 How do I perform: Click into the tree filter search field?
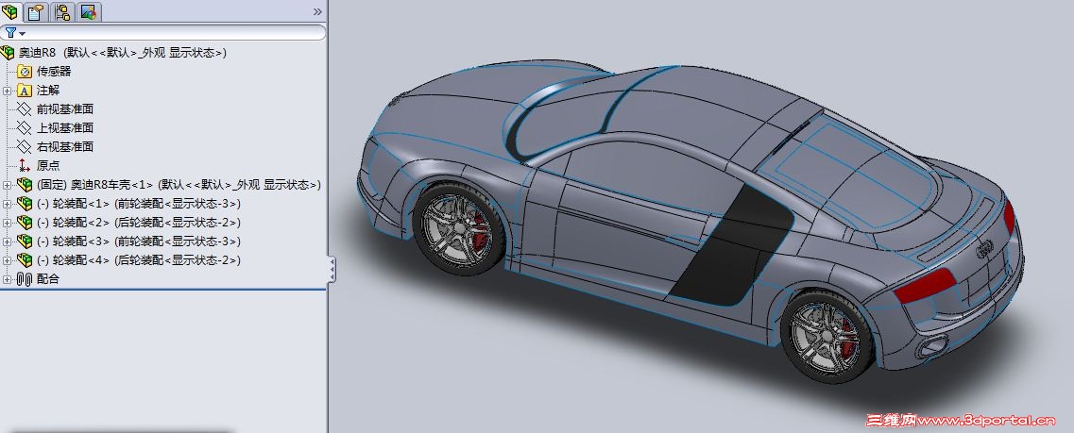(x=163, y=33)
